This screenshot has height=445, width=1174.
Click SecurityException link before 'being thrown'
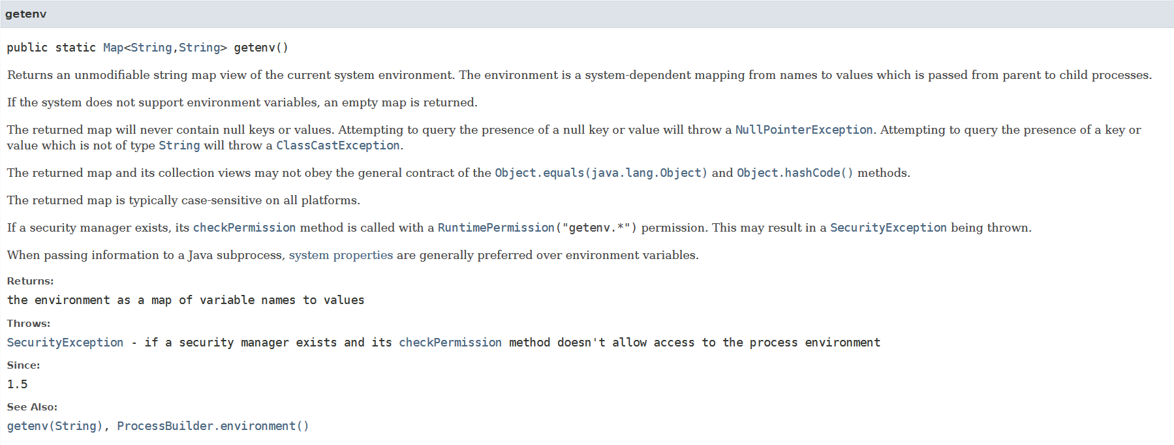[x=888, y=228]
